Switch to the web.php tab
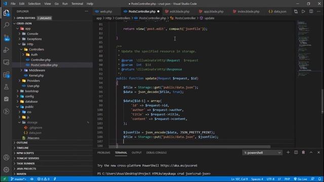Image resolution: width=324 pixels, height=182 pixels. (x=106, y=12)
